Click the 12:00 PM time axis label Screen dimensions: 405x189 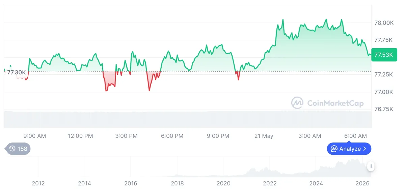pos(80,136)
